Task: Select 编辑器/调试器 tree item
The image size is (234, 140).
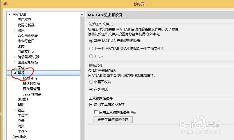Action: (28, 57)
